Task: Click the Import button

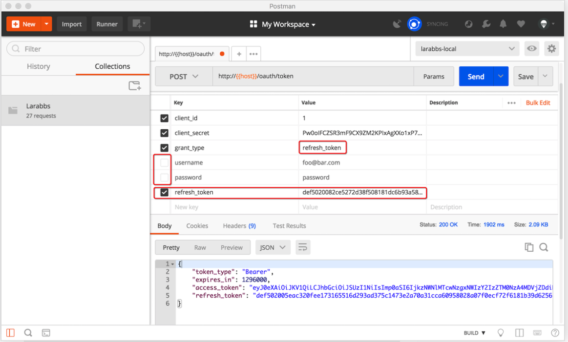Action: (x=72, y=24)
